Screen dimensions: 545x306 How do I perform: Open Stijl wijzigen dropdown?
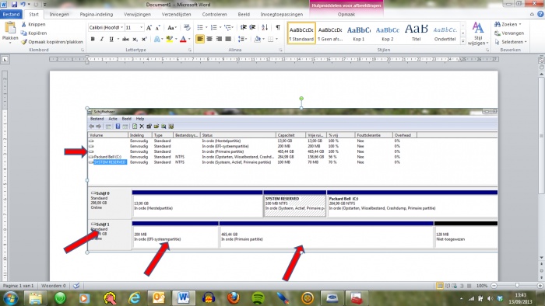point(478,33)
